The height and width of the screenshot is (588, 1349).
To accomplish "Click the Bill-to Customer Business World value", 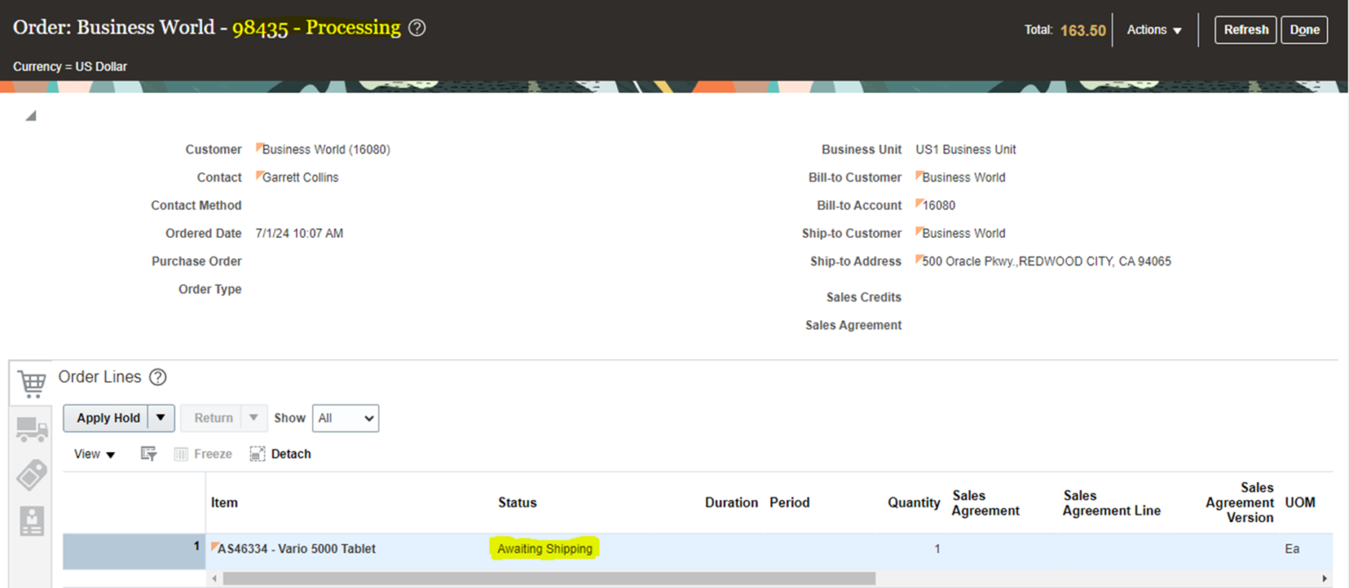I will [963, 177].
